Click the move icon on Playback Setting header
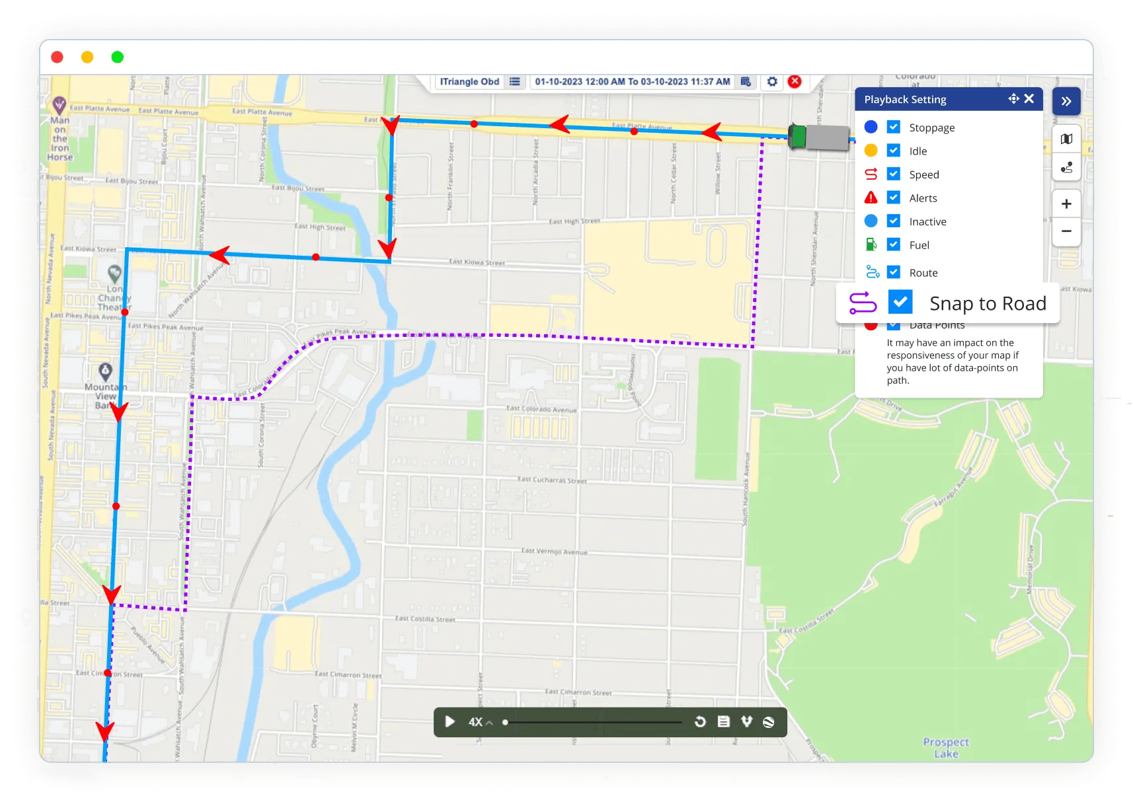This screenshot has height=802, width=1133. coord(1013,99)
